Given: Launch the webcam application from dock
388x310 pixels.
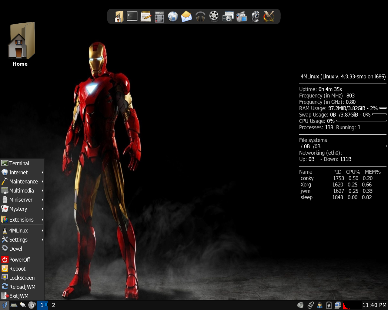Looking at the screenshot, I should 256,16.
